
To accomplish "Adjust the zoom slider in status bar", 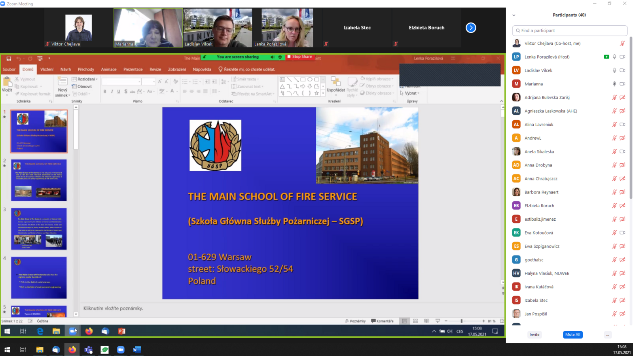I will (462, 321).
